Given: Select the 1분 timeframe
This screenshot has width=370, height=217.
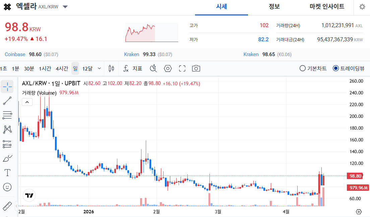Looking at the screenshot, I should click(x=15, y=69).
